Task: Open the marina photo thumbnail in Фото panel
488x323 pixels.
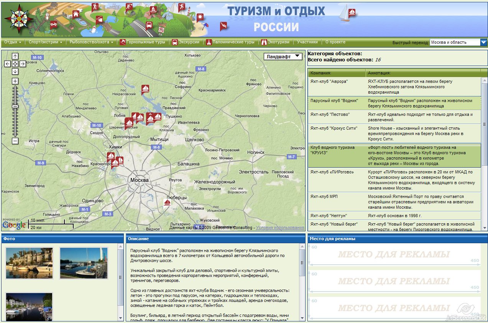Action: (x=30, y=263)
